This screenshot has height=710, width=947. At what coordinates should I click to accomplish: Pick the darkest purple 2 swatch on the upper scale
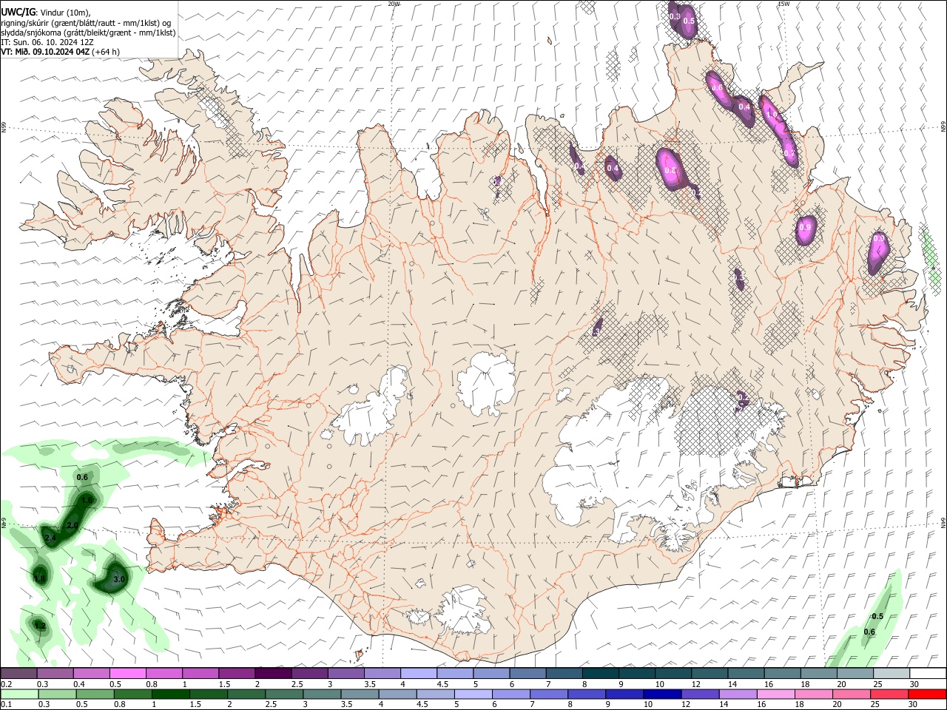[x=273, y=673]
